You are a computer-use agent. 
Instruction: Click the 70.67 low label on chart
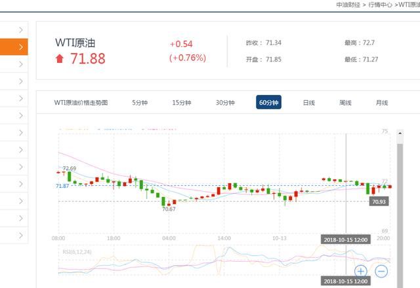[x=169, y=209]
